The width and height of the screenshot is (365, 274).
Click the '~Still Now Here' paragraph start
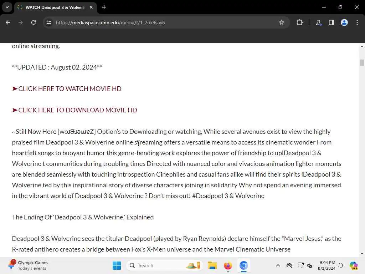[34, 132]
